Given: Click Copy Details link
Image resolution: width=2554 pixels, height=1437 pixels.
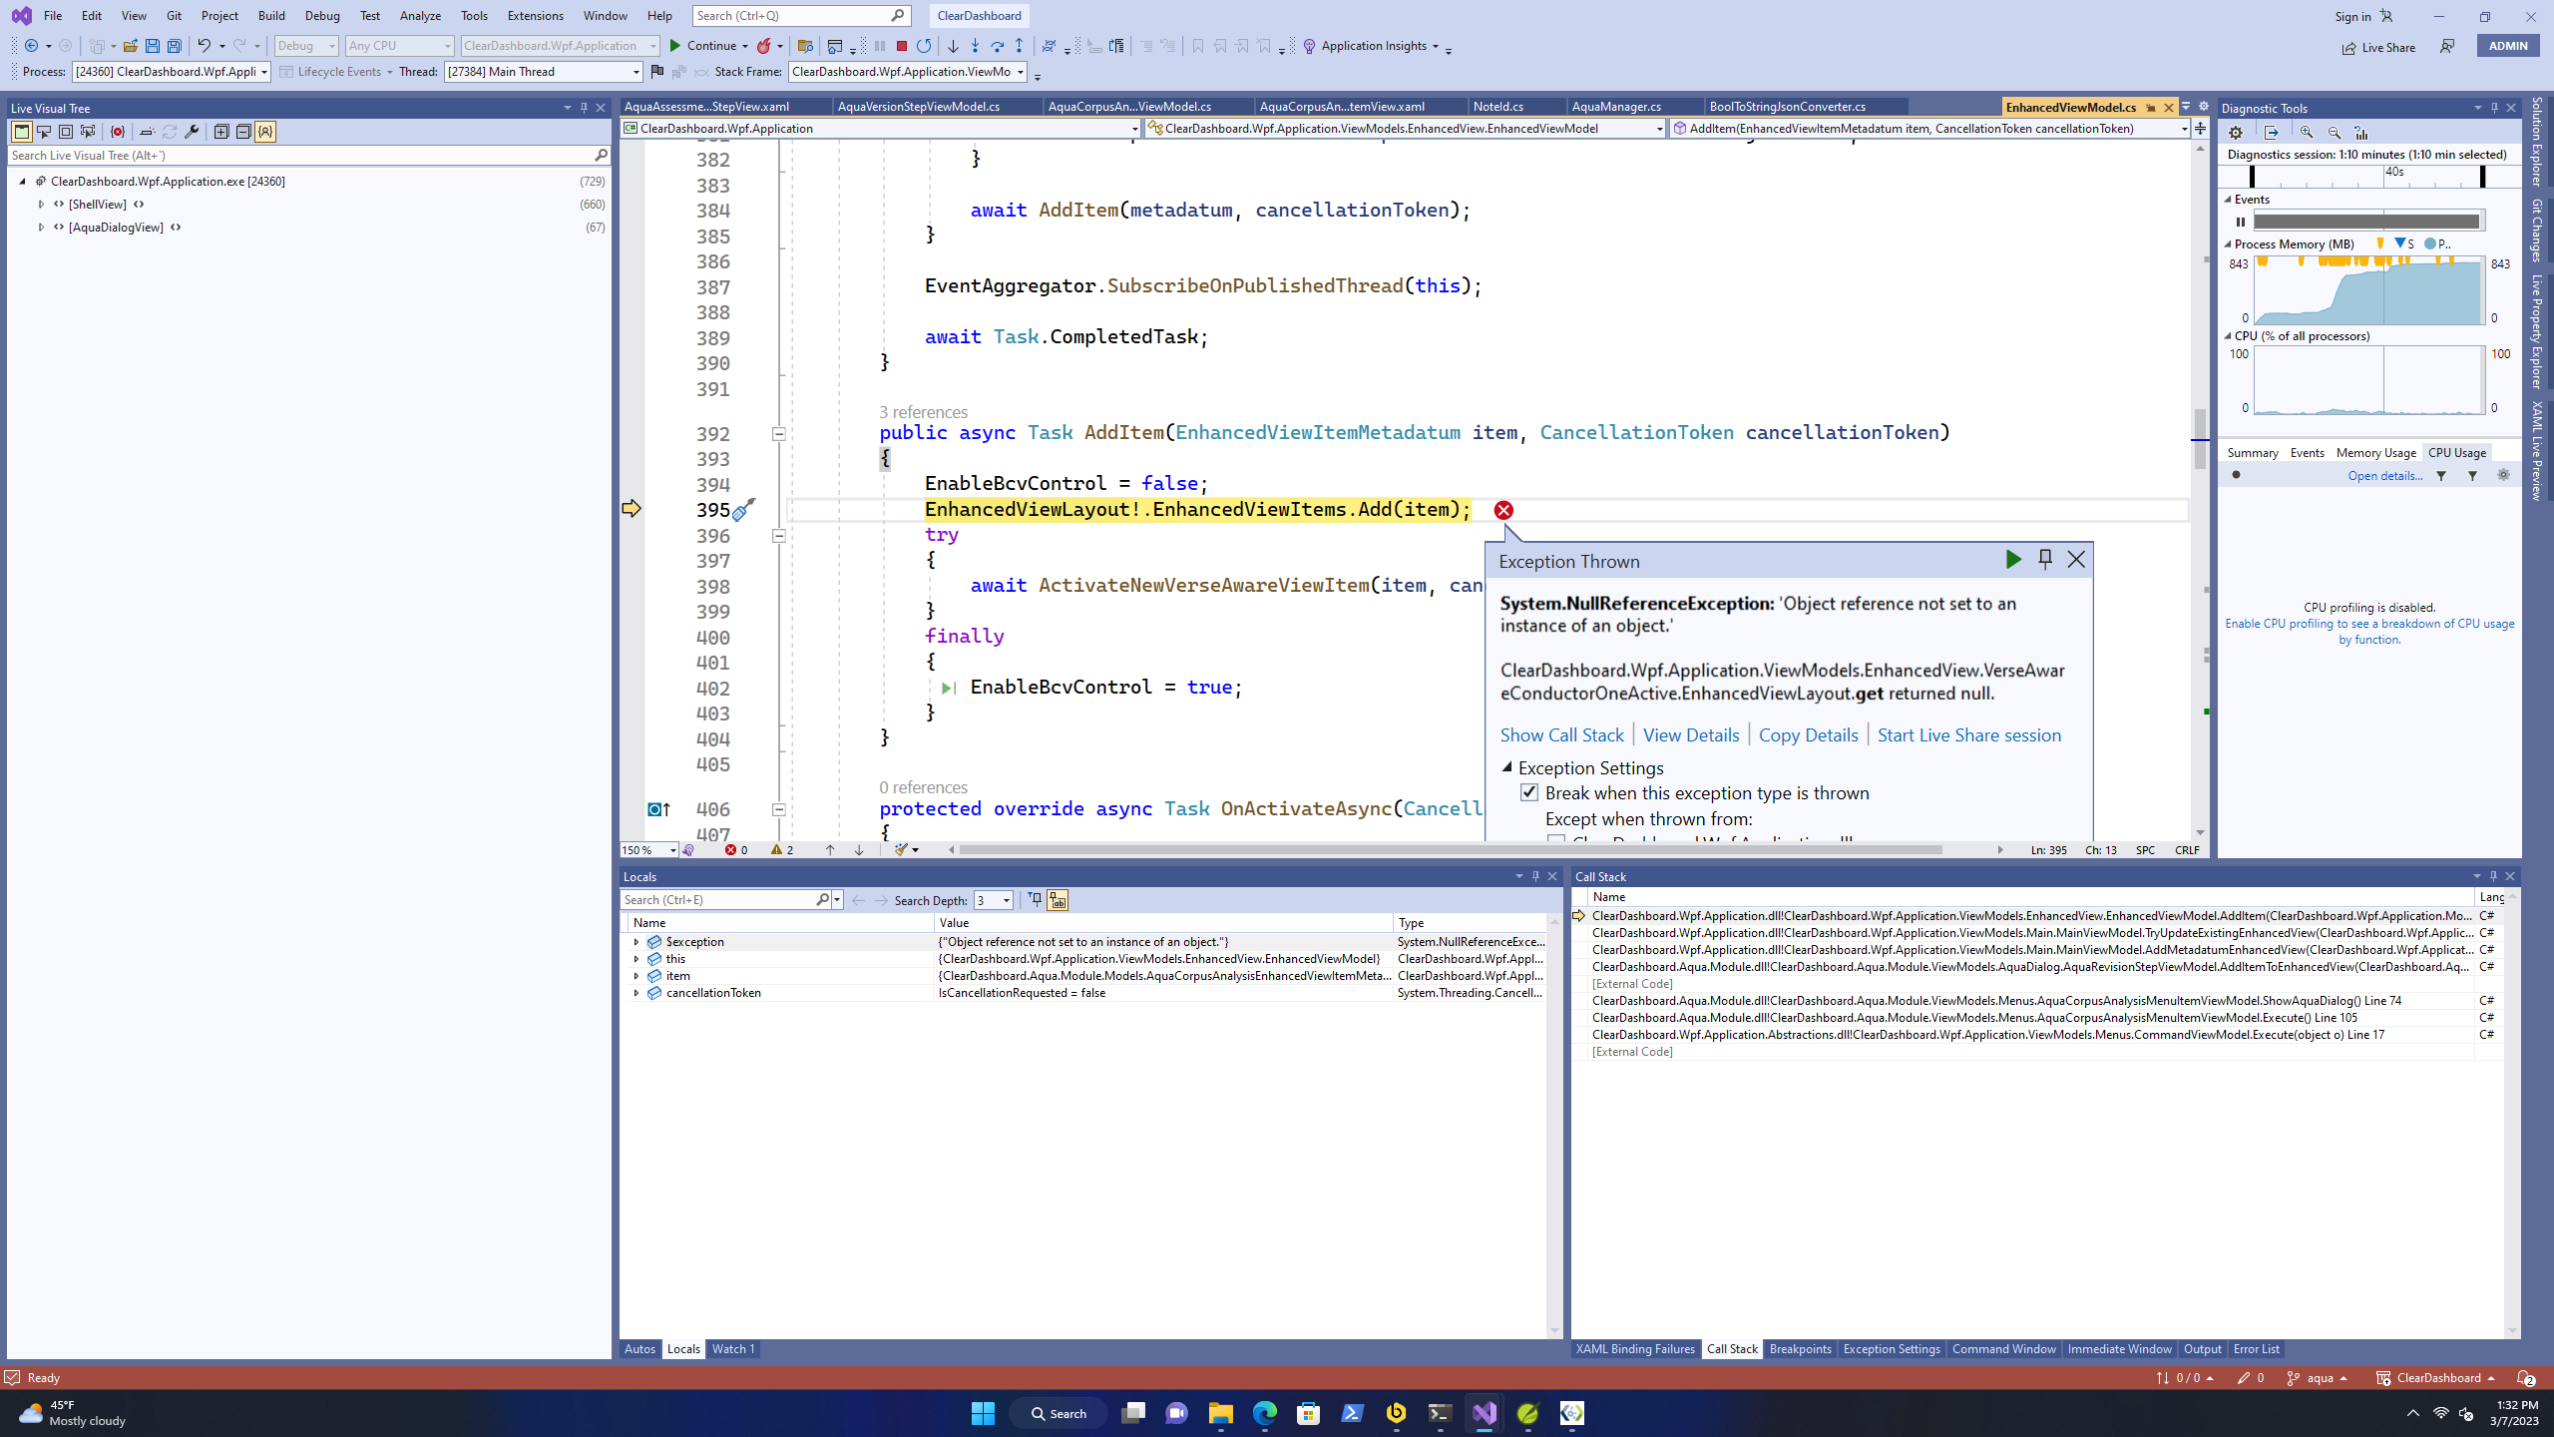Looking at the screenshot, I should [1808, 735].
